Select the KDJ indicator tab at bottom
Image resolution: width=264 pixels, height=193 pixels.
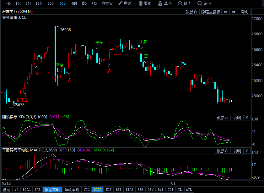coord(108,190)
